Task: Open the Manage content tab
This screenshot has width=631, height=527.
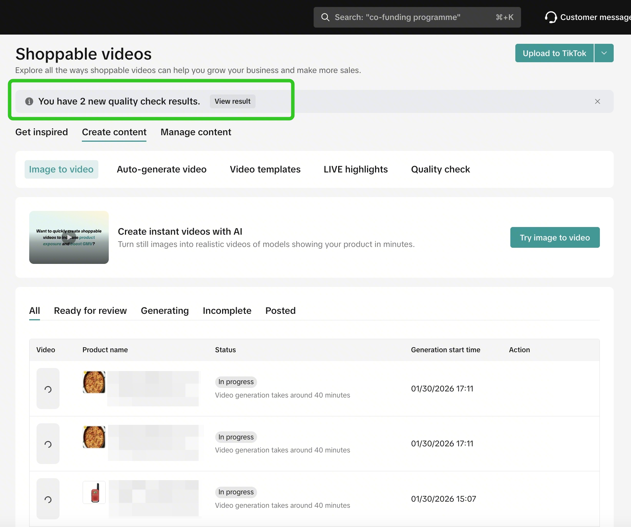Action: (196, 132)
